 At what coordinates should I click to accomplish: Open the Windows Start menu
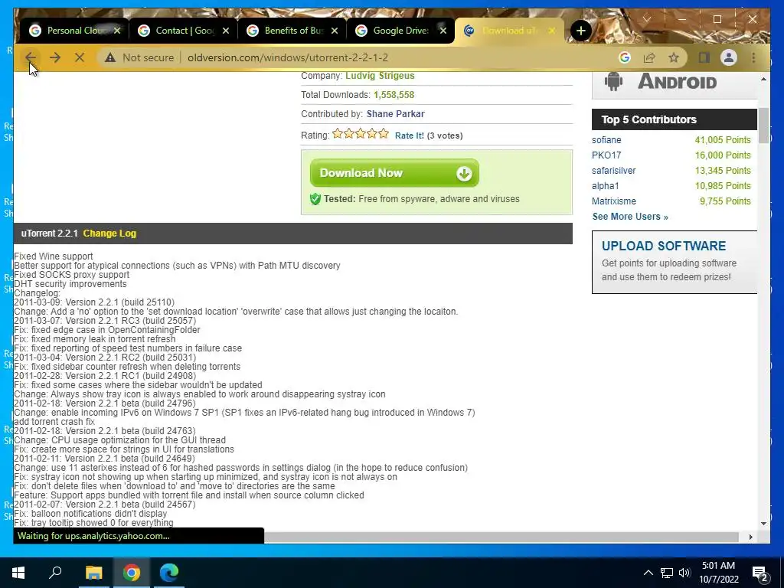[x=18, y=573]
